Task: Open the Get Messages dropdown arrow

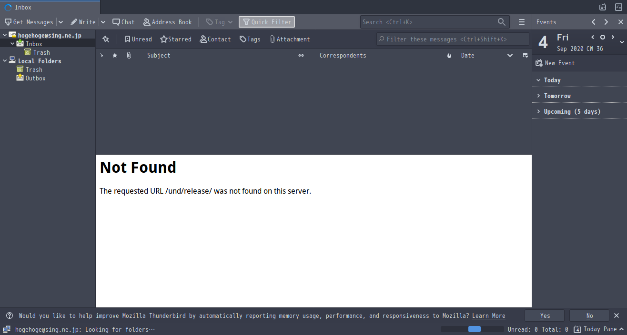Action: tap(61, 22)
